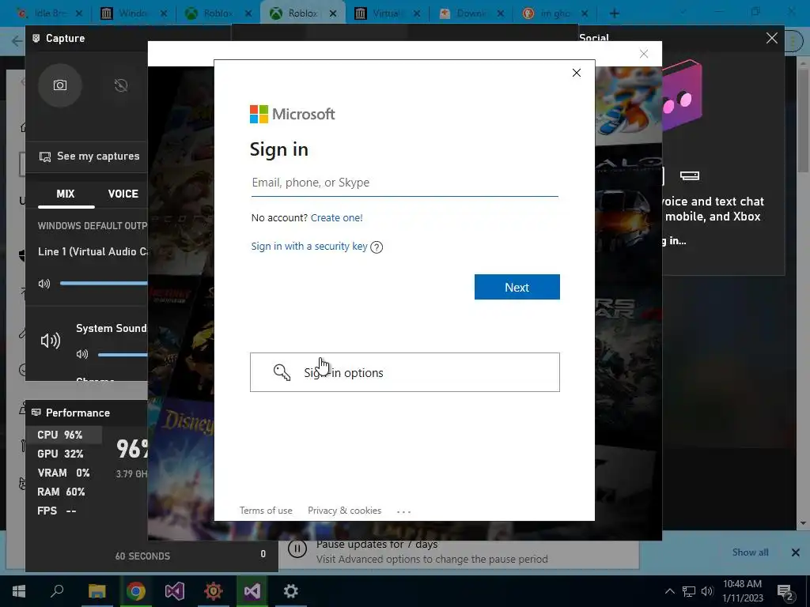Click the network tray icon
This screenshot has height=607, width=810.
click(x=689, y=591)
